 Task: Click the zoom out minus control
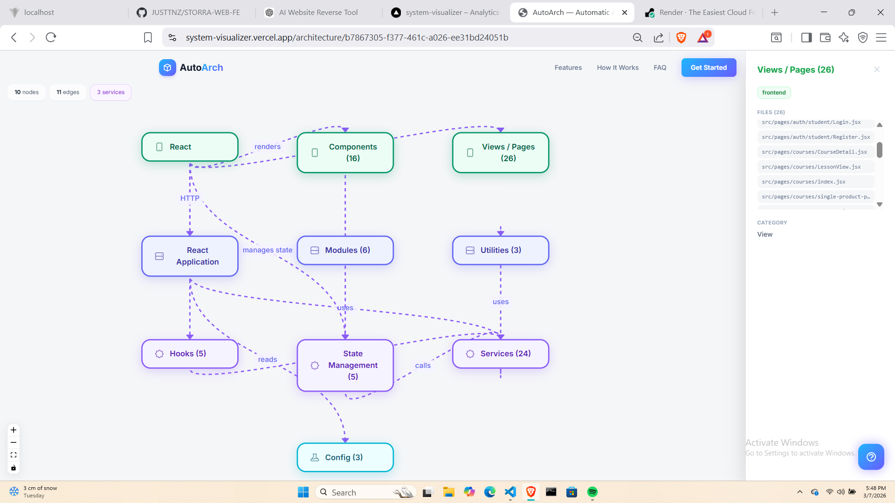pyautogui.click(x=14, y=442)
